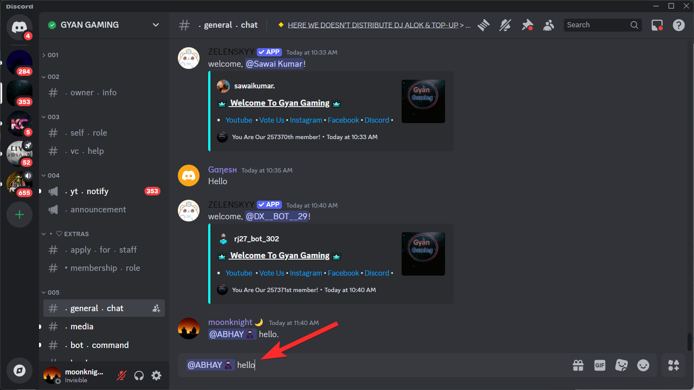Click Vote Us link in first embed
The image size is (694, 390).
[272, 120]
